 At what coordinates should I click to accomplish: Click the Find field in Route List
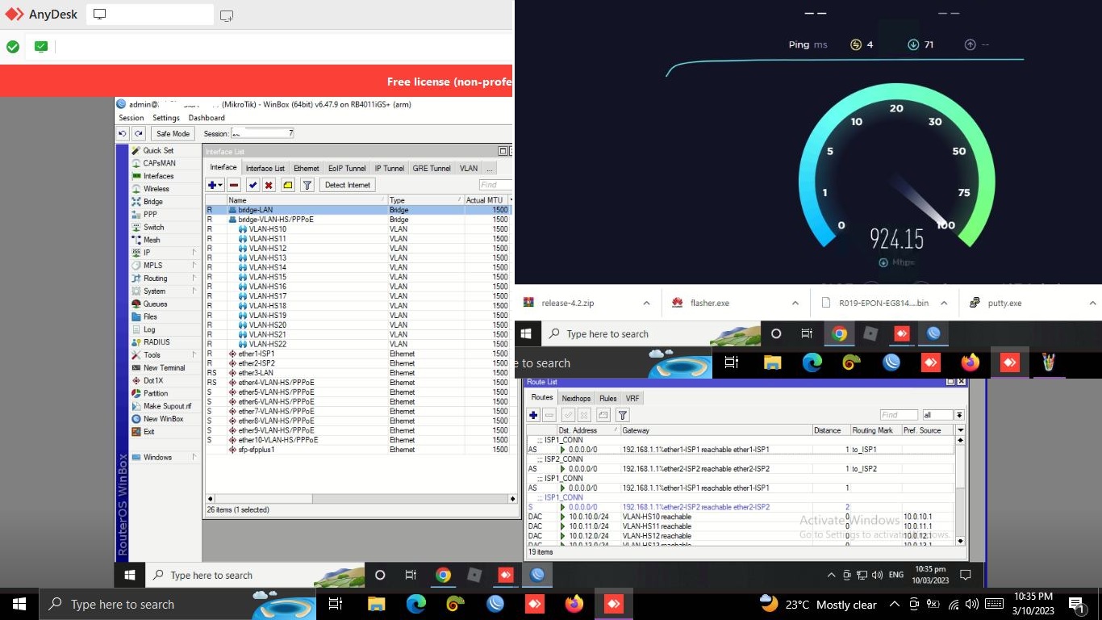click(900, 415)
